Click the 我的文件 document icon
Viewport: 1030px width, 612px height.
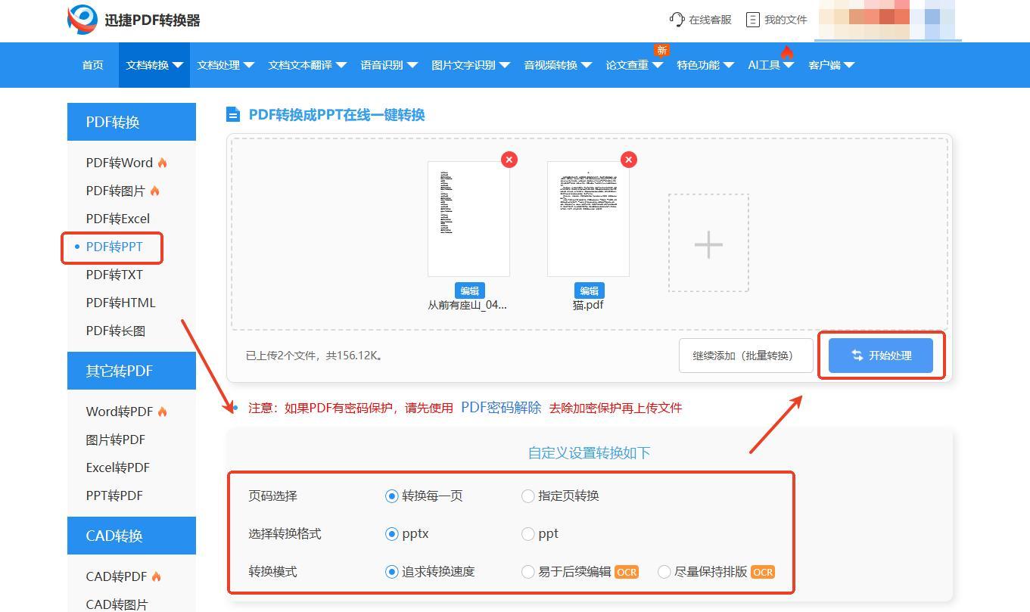[x=752, y=20]
